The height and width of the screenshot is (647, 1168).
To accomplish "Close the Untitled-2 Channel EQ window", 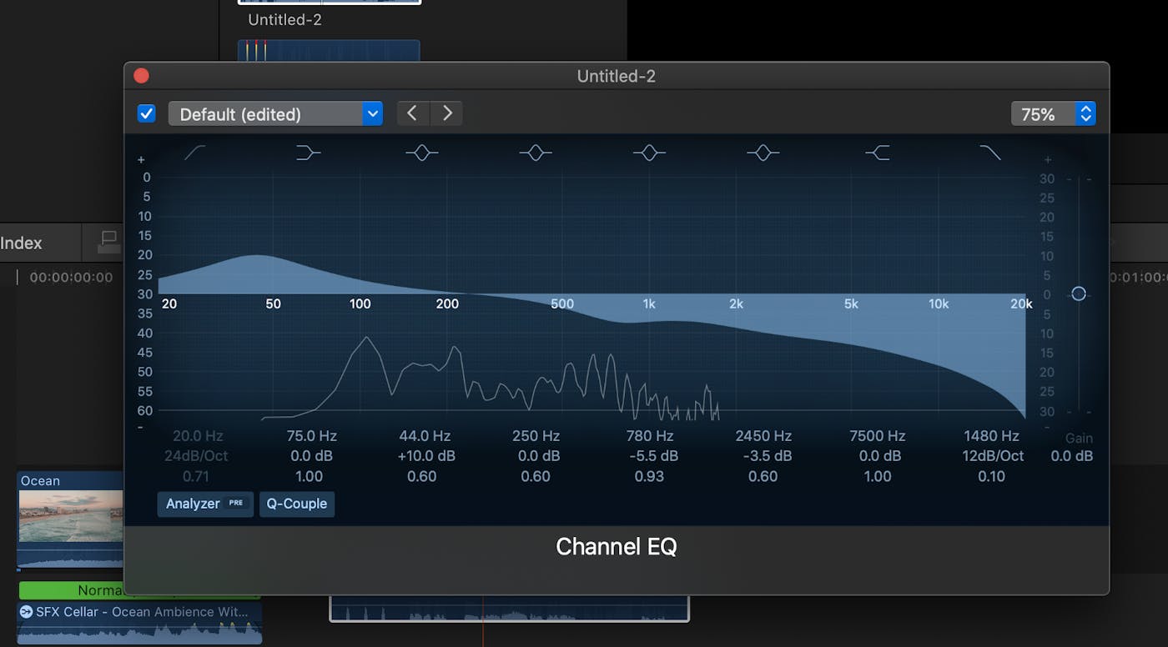I will click(141, 76).
